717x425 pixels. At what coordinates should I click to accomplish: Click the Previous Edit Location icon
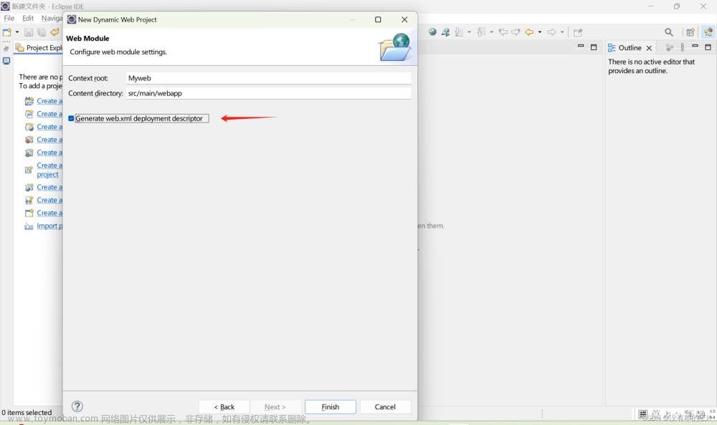click(x=503, y=32)
